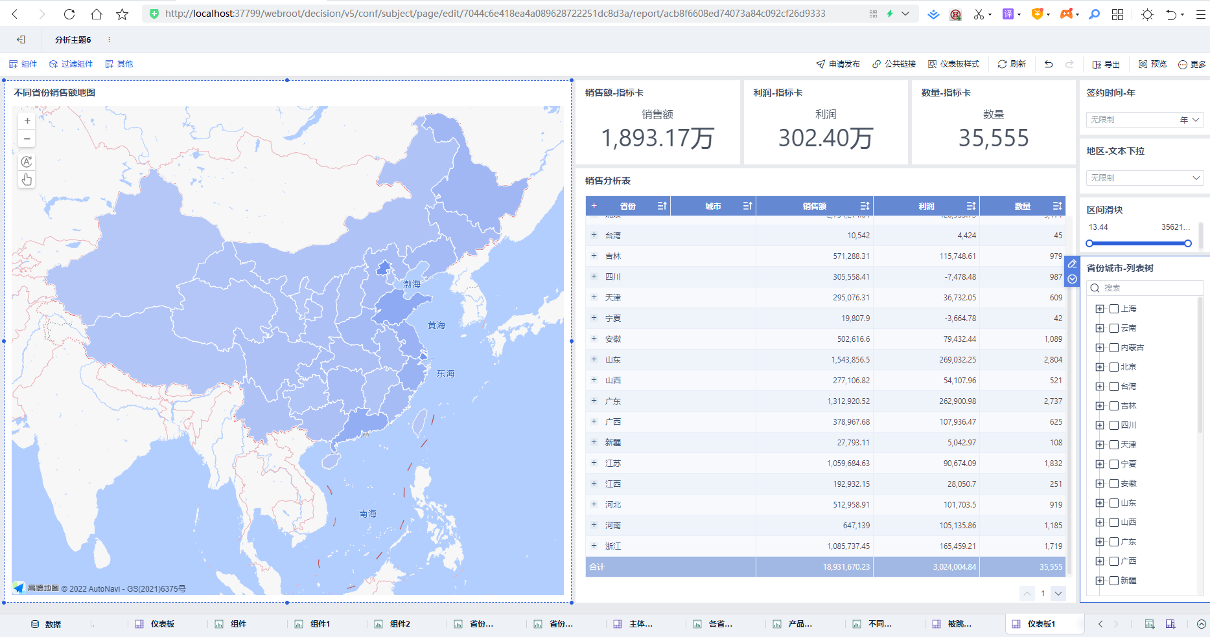Select the 台湾 checkbox in the tree list
The height and width of the screenshot is (637, 1210).
coord(1114,386)
